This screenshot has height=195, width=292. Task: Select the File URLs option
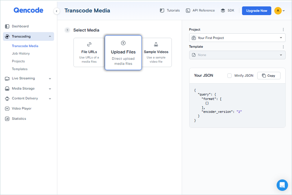click(x=89, y=52)
